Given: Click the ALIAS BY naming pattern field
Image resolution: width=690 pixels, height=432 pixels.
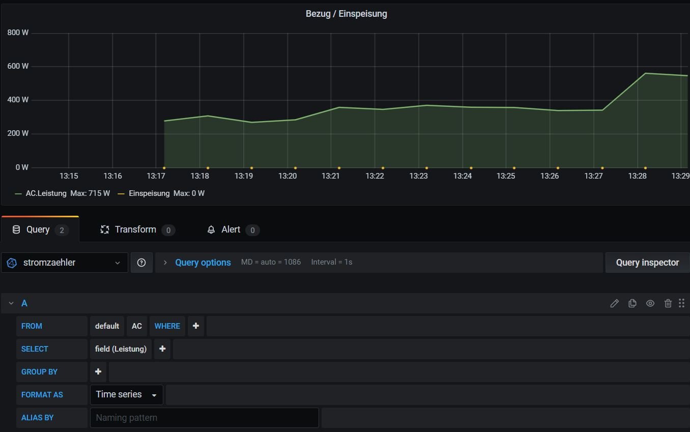Looking at the screenshot, I should [x=204, y=418].
